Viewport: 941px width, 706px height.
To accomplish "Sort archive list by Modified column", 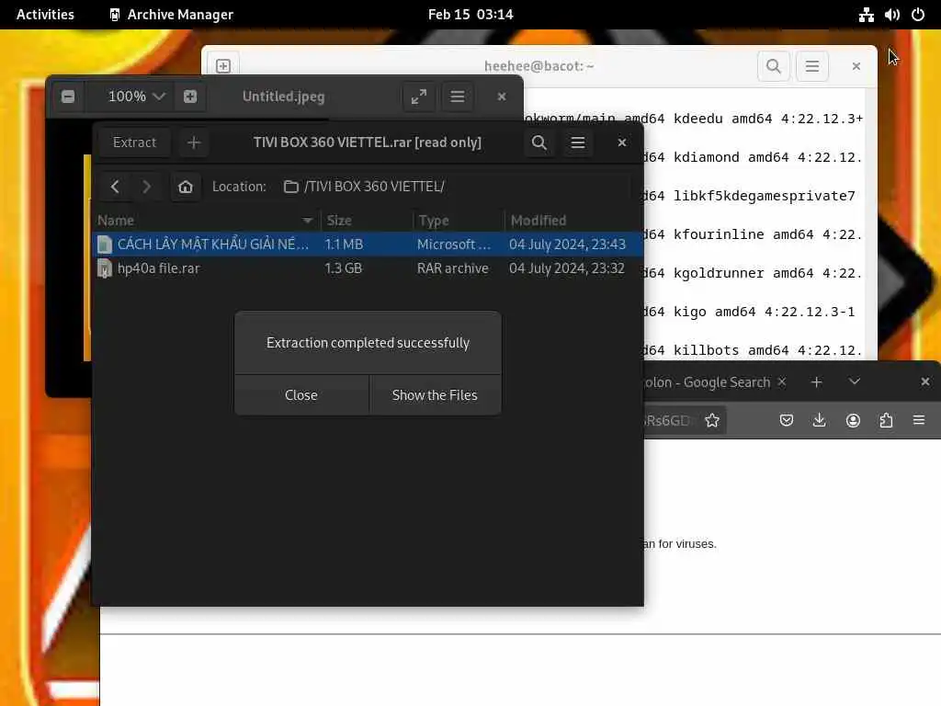I will pos(573,221).
